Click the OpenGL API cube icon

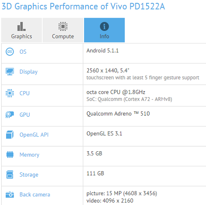pyautogui.click(x=9, y=134)
